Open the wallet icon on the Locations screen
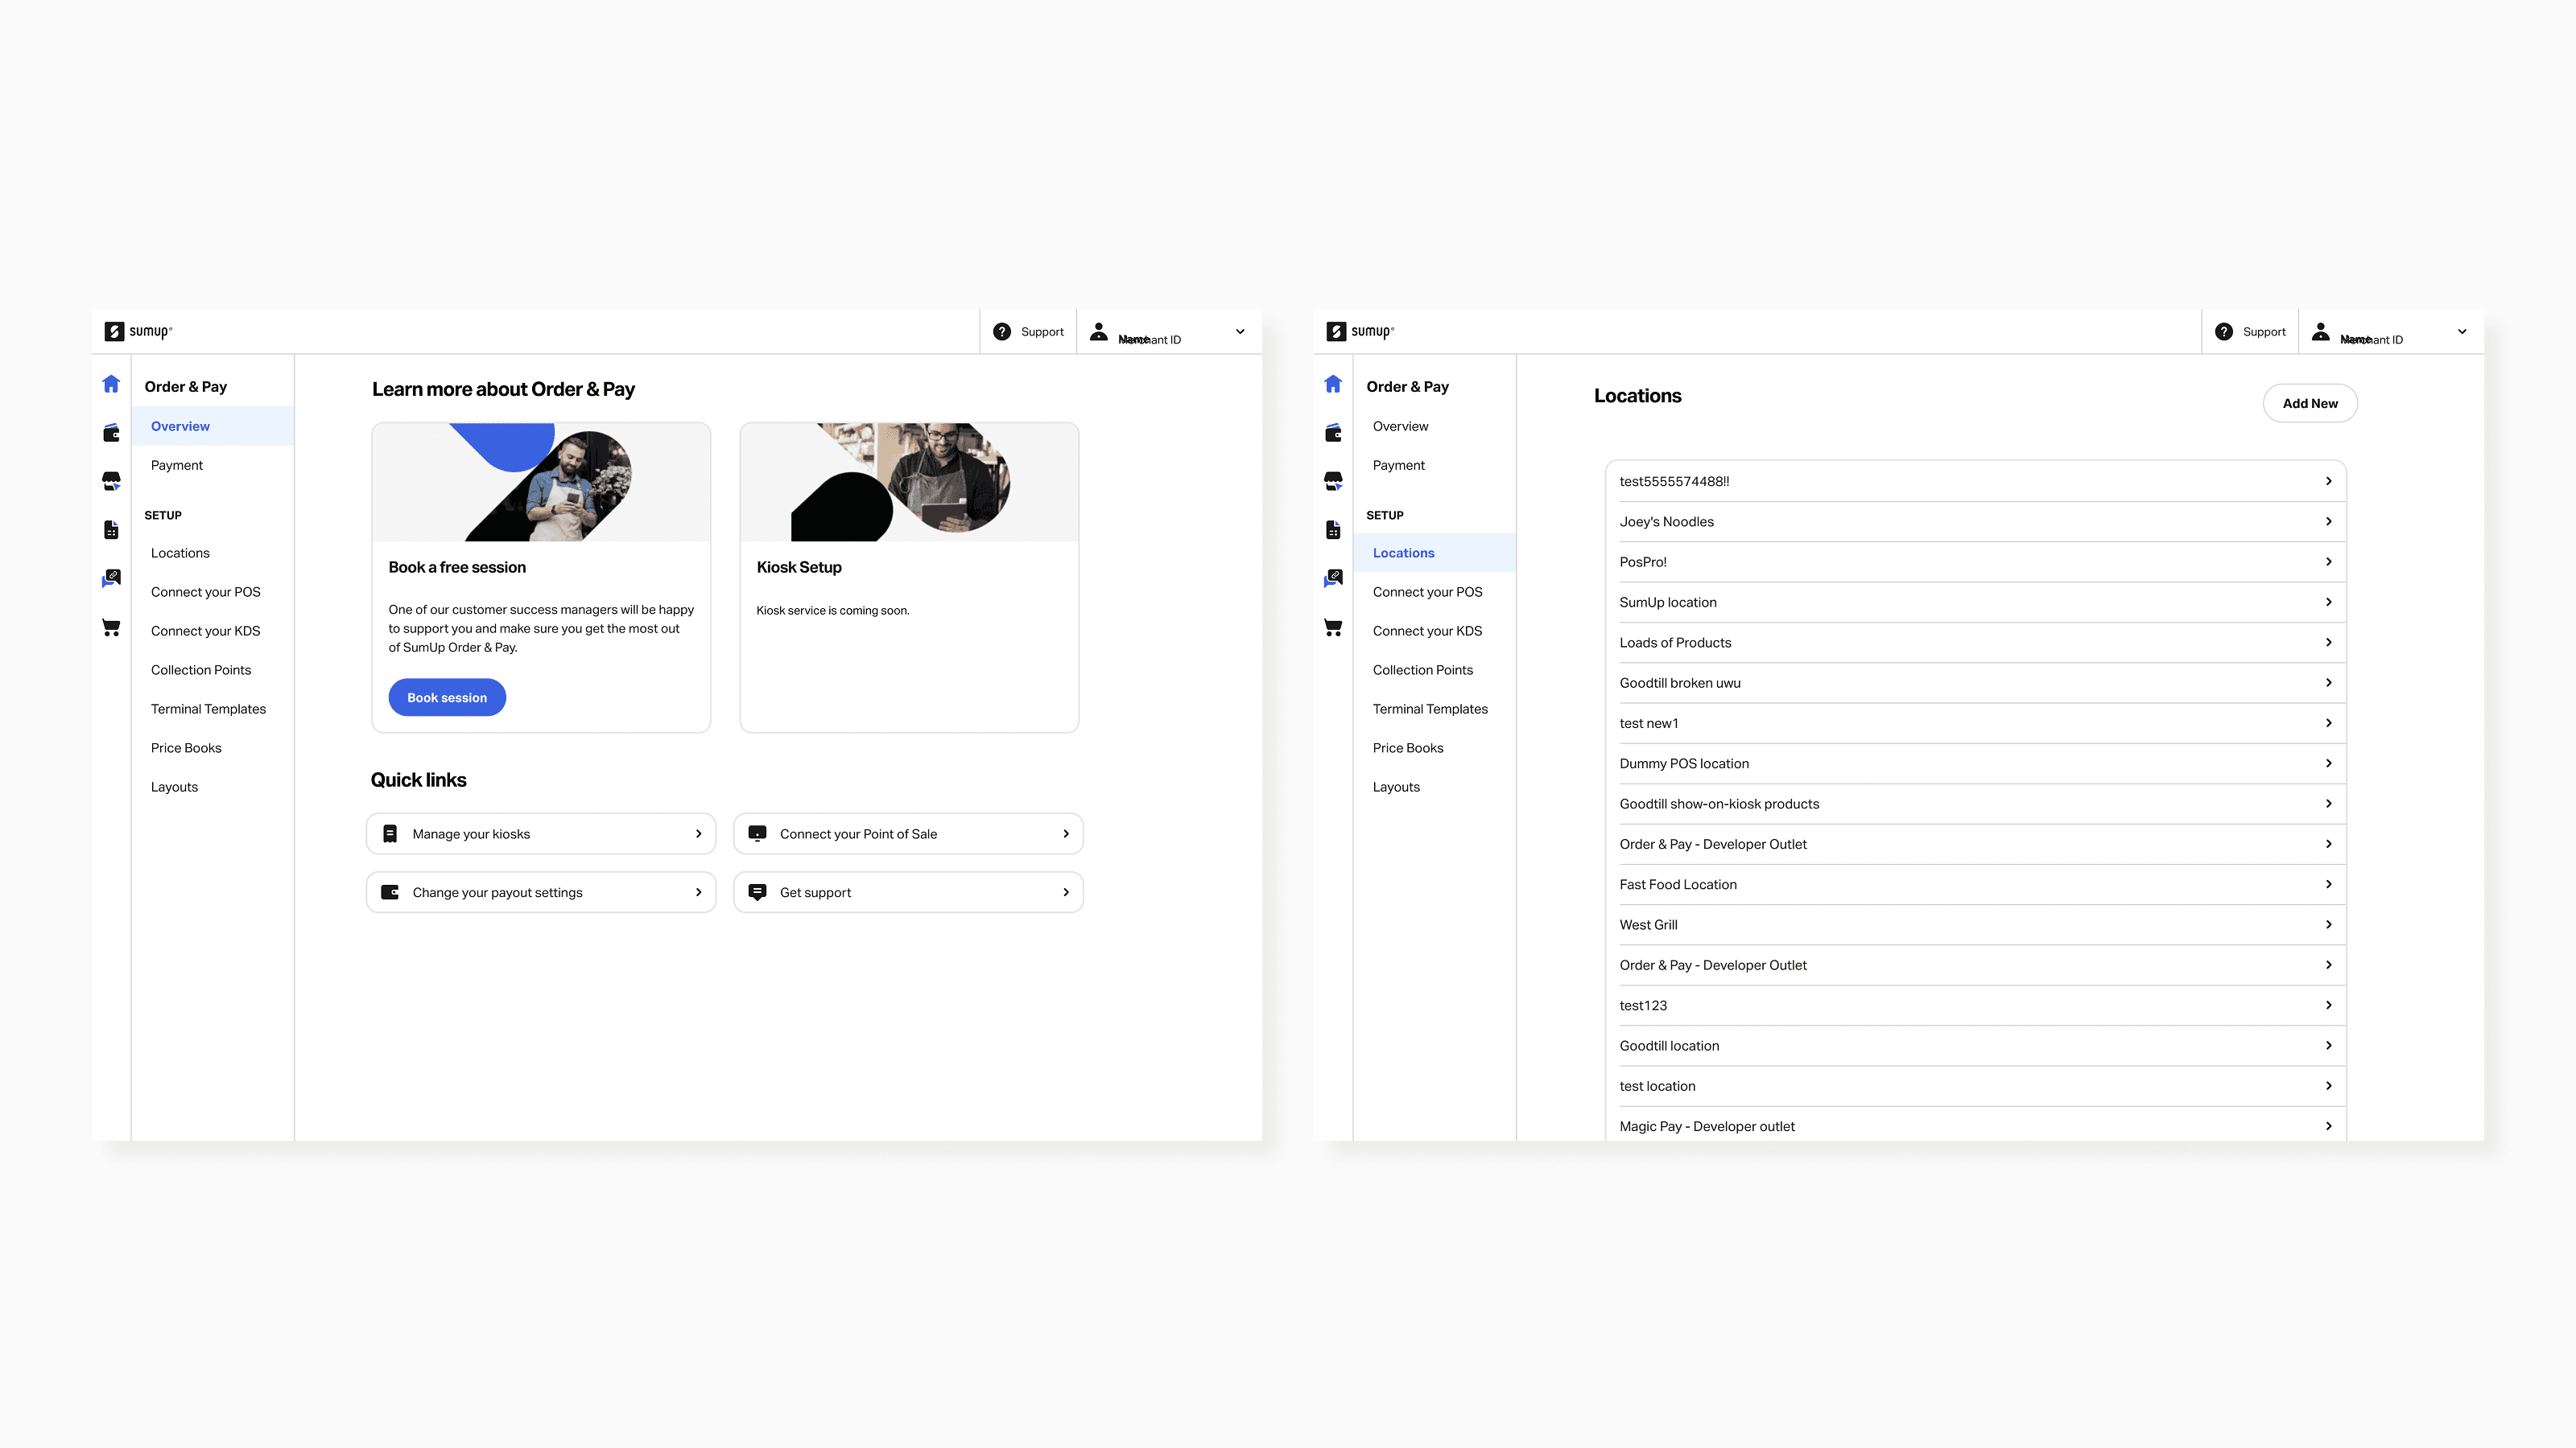Viewport: 2576px width, 1448px height. [1333, 433]
